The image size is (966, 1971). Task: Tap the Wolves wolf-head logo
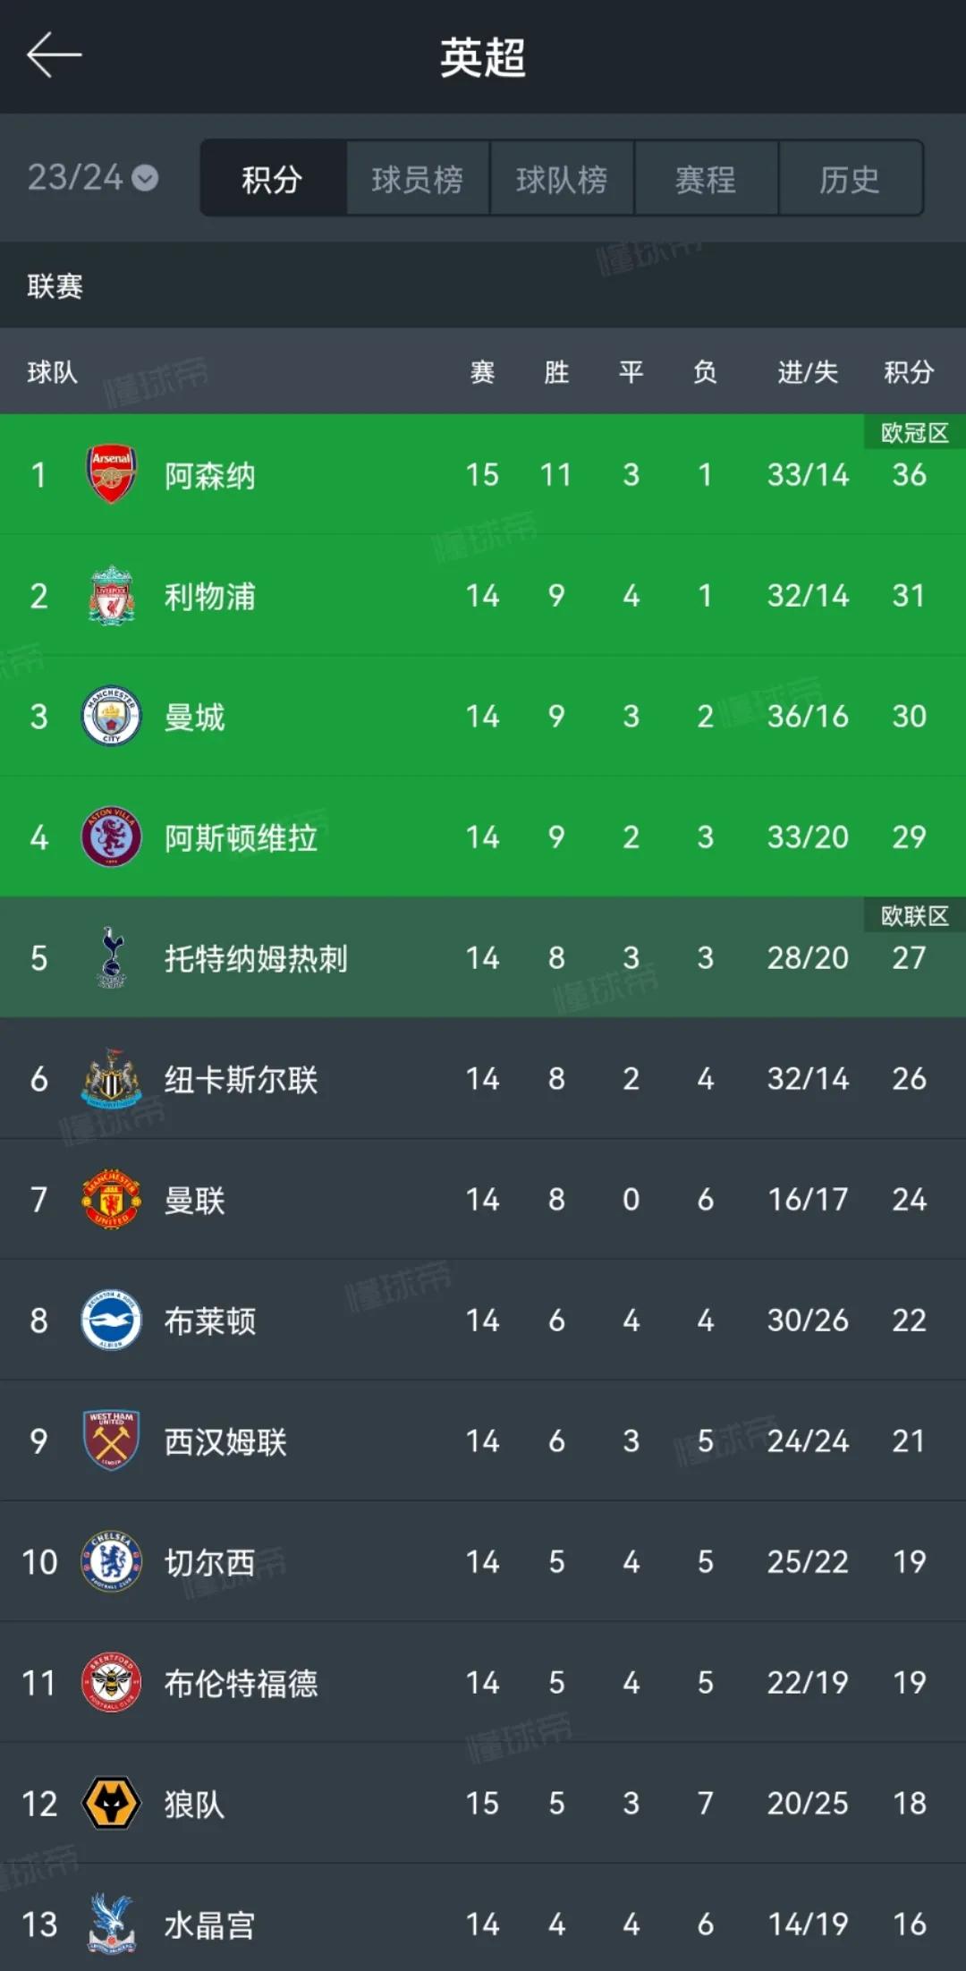click(x=111, y=1803)
